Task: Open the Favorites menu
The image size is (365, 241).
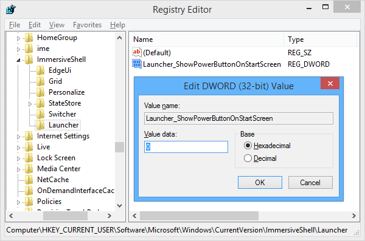Action: [87, 25]
